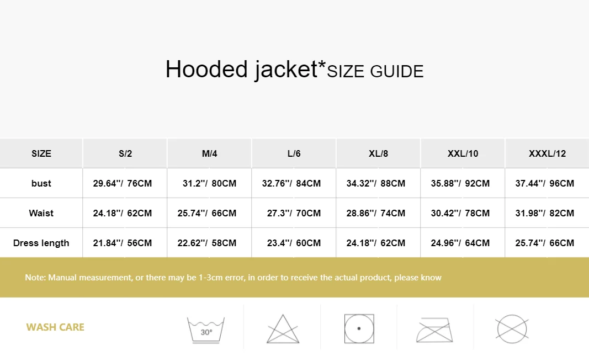Click the Hooded jacket size guide title
Image resolution: width=589 pixels, height=356 pixels.
point(295,70)
